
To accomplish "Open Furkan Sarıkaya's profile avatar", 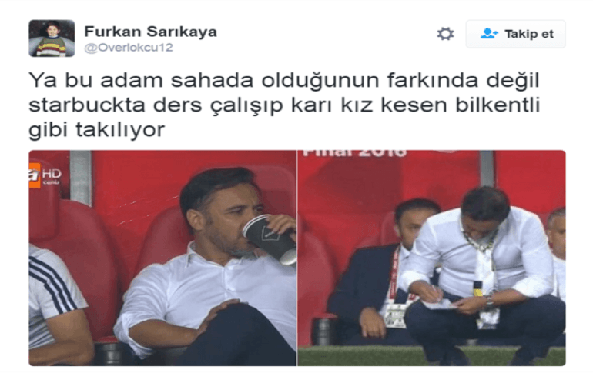I will [x=52, y=38].
